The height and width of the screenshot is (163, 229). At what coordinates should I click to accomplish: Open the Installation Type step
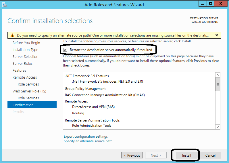tap(25, 50)
